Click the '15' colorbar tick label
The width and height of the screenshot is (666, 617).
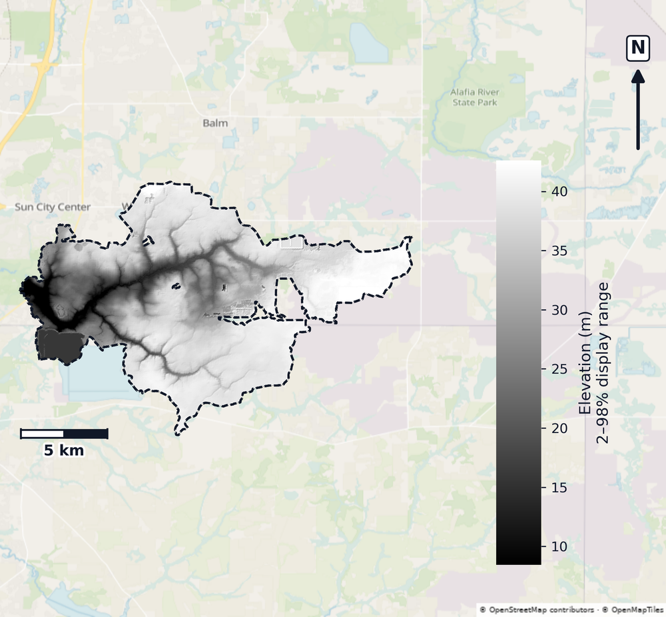coord(559,487)
